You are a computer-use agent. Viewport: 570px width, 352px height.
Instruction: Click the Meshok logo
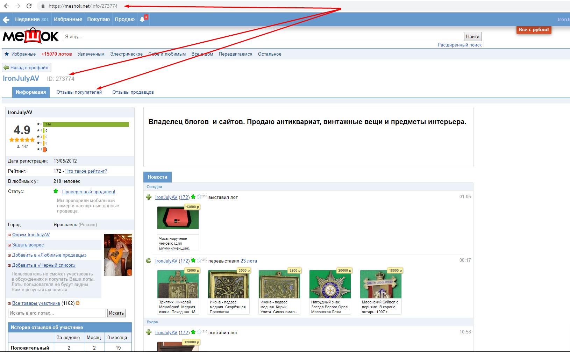[31, 36]
